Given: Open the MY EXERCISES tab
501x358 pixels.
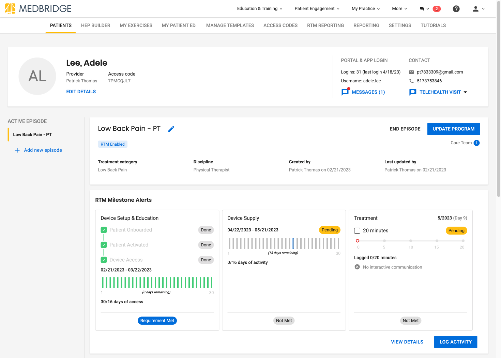Looking at the screenshot, I should [136, 26].
